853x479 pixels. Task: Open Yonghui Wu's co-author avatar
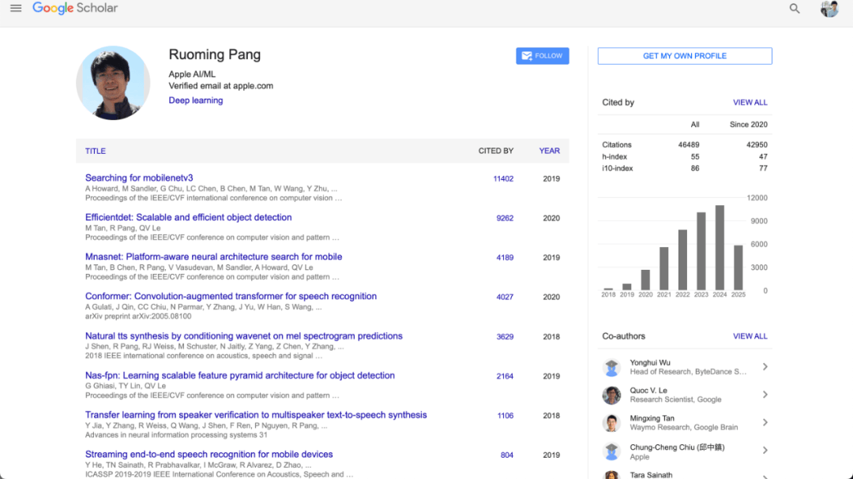[612, 367]
